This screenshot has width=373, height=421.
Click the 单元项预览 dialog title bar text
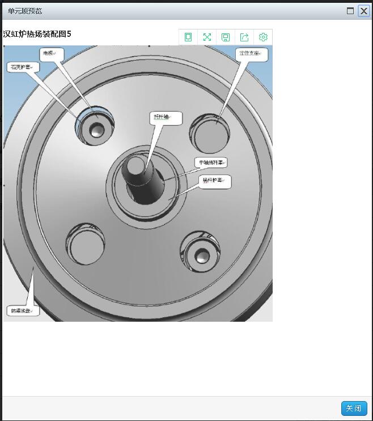click(25, 11)
